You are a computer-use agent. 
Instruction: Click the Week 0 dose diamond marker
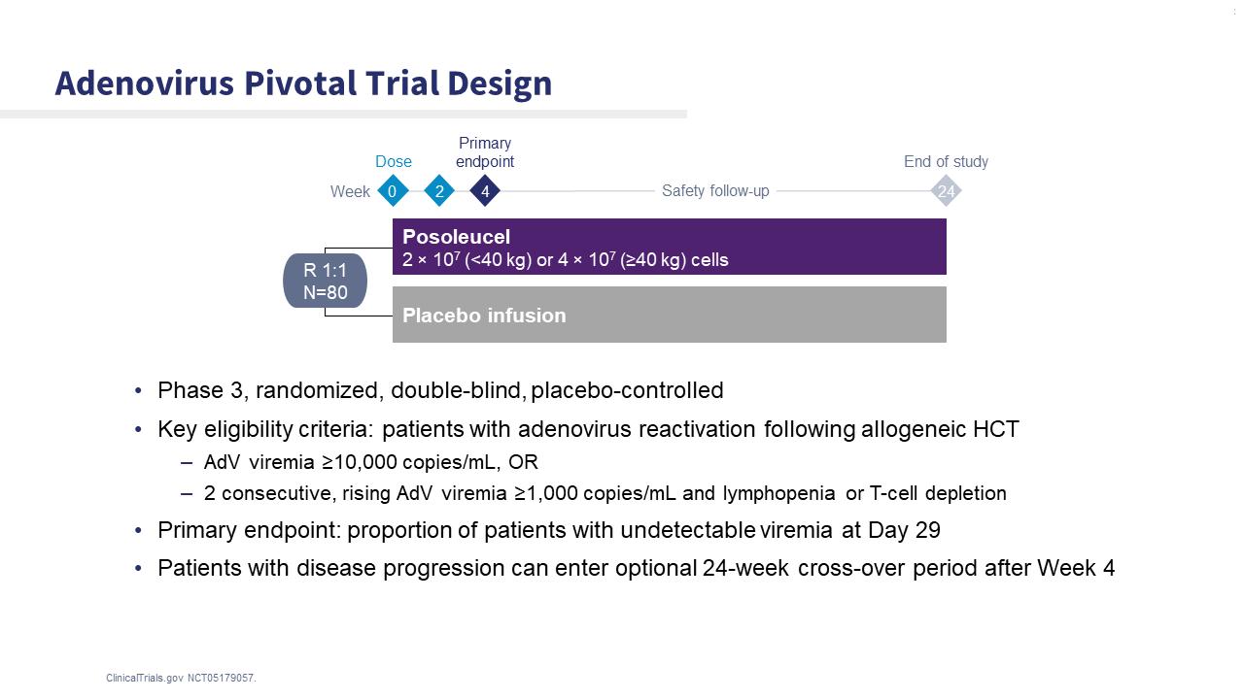pyautogui.click(x=393, y=191)
